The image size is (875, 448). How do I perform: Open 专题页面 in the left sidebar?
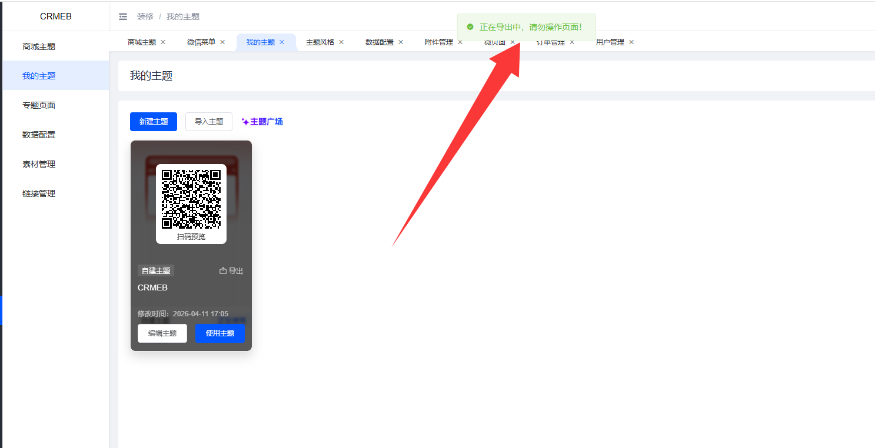tap(39, 105)
